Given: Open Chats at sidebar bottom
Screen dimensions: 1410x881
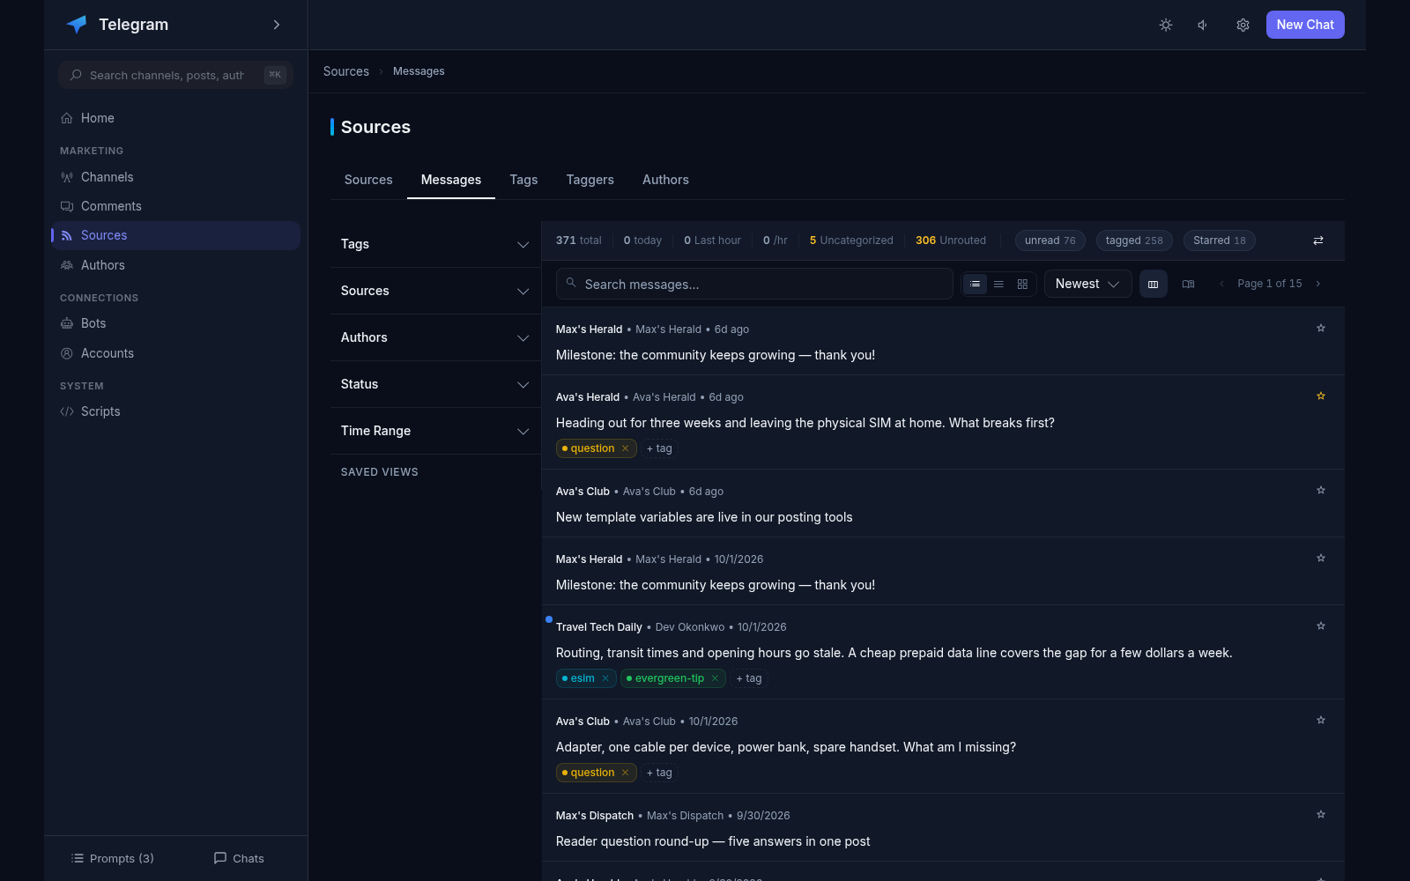Looking at the screenshot, I should [239, 858].
